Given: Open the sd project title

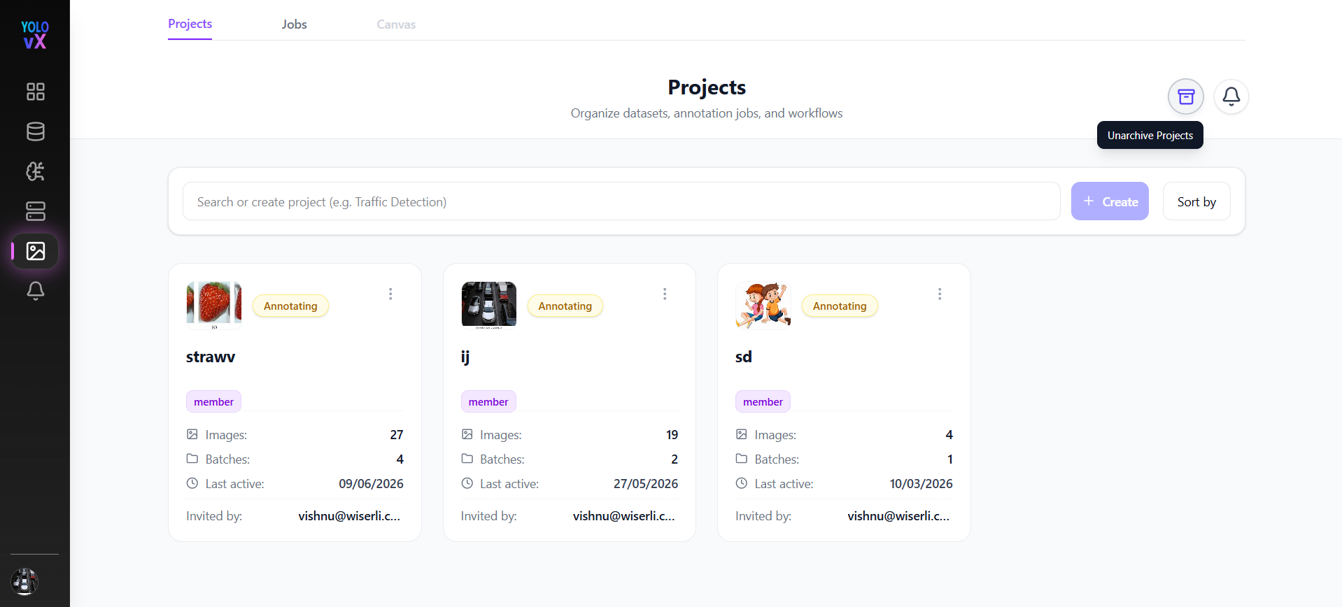Looking at the screenshot, I should [744, 357].
